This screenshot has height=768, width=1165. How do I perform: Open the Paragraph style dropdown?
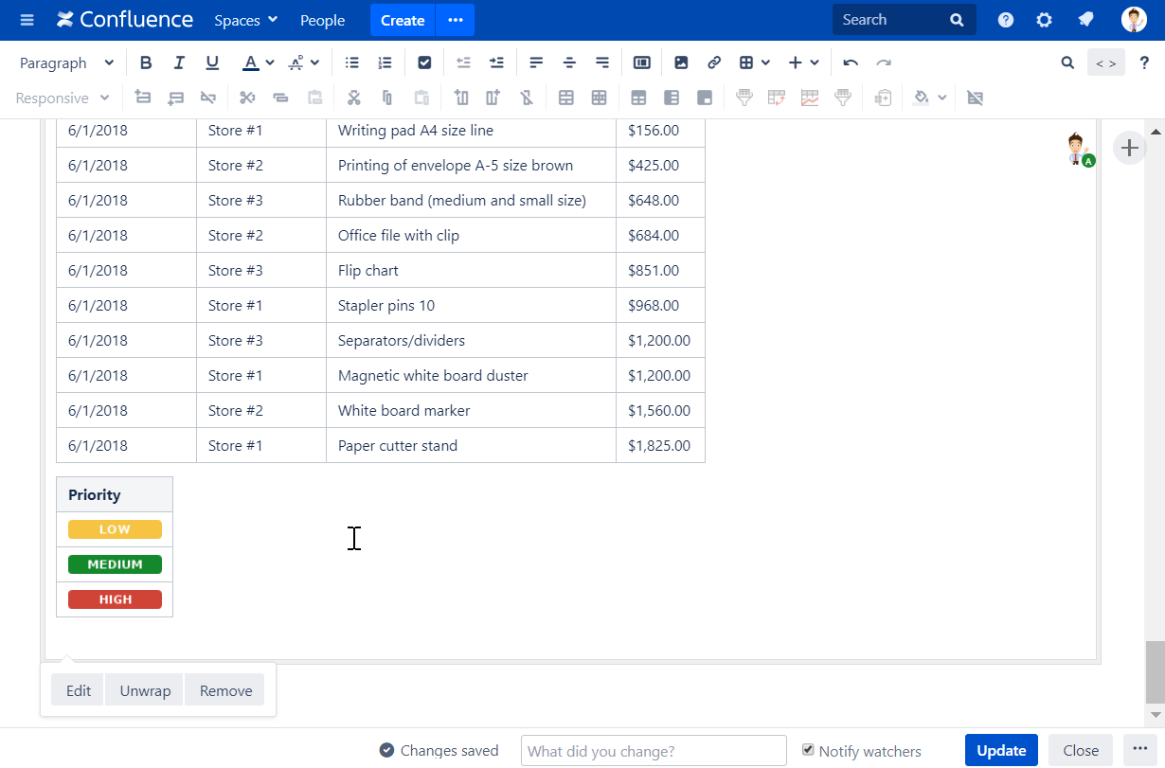(64, 62)
